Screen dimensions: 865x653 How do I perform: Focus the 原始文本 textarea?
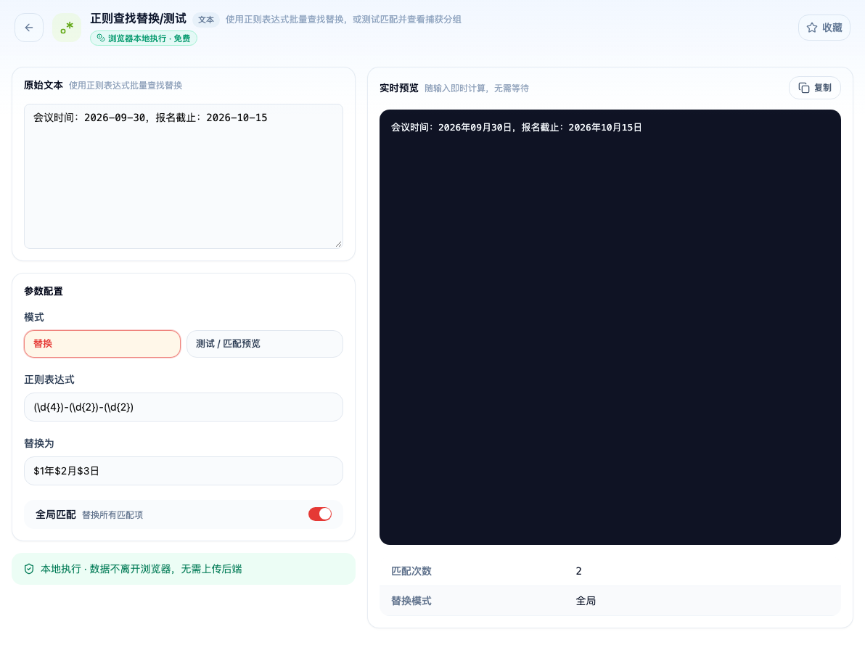(x=183, y=176)
